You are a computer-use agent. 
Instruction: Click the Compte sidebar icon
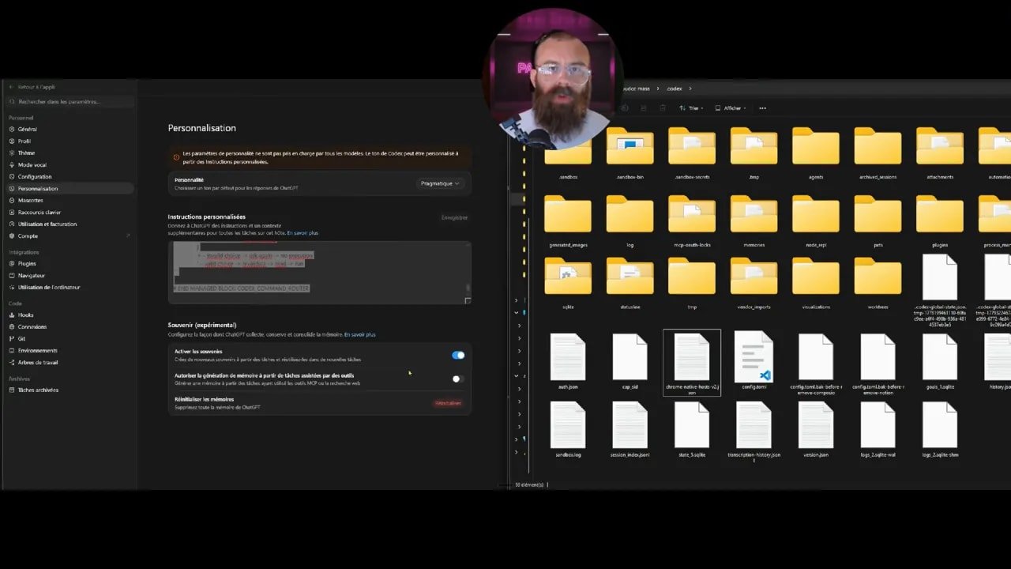pyautogui.click(x=12, y=236)
